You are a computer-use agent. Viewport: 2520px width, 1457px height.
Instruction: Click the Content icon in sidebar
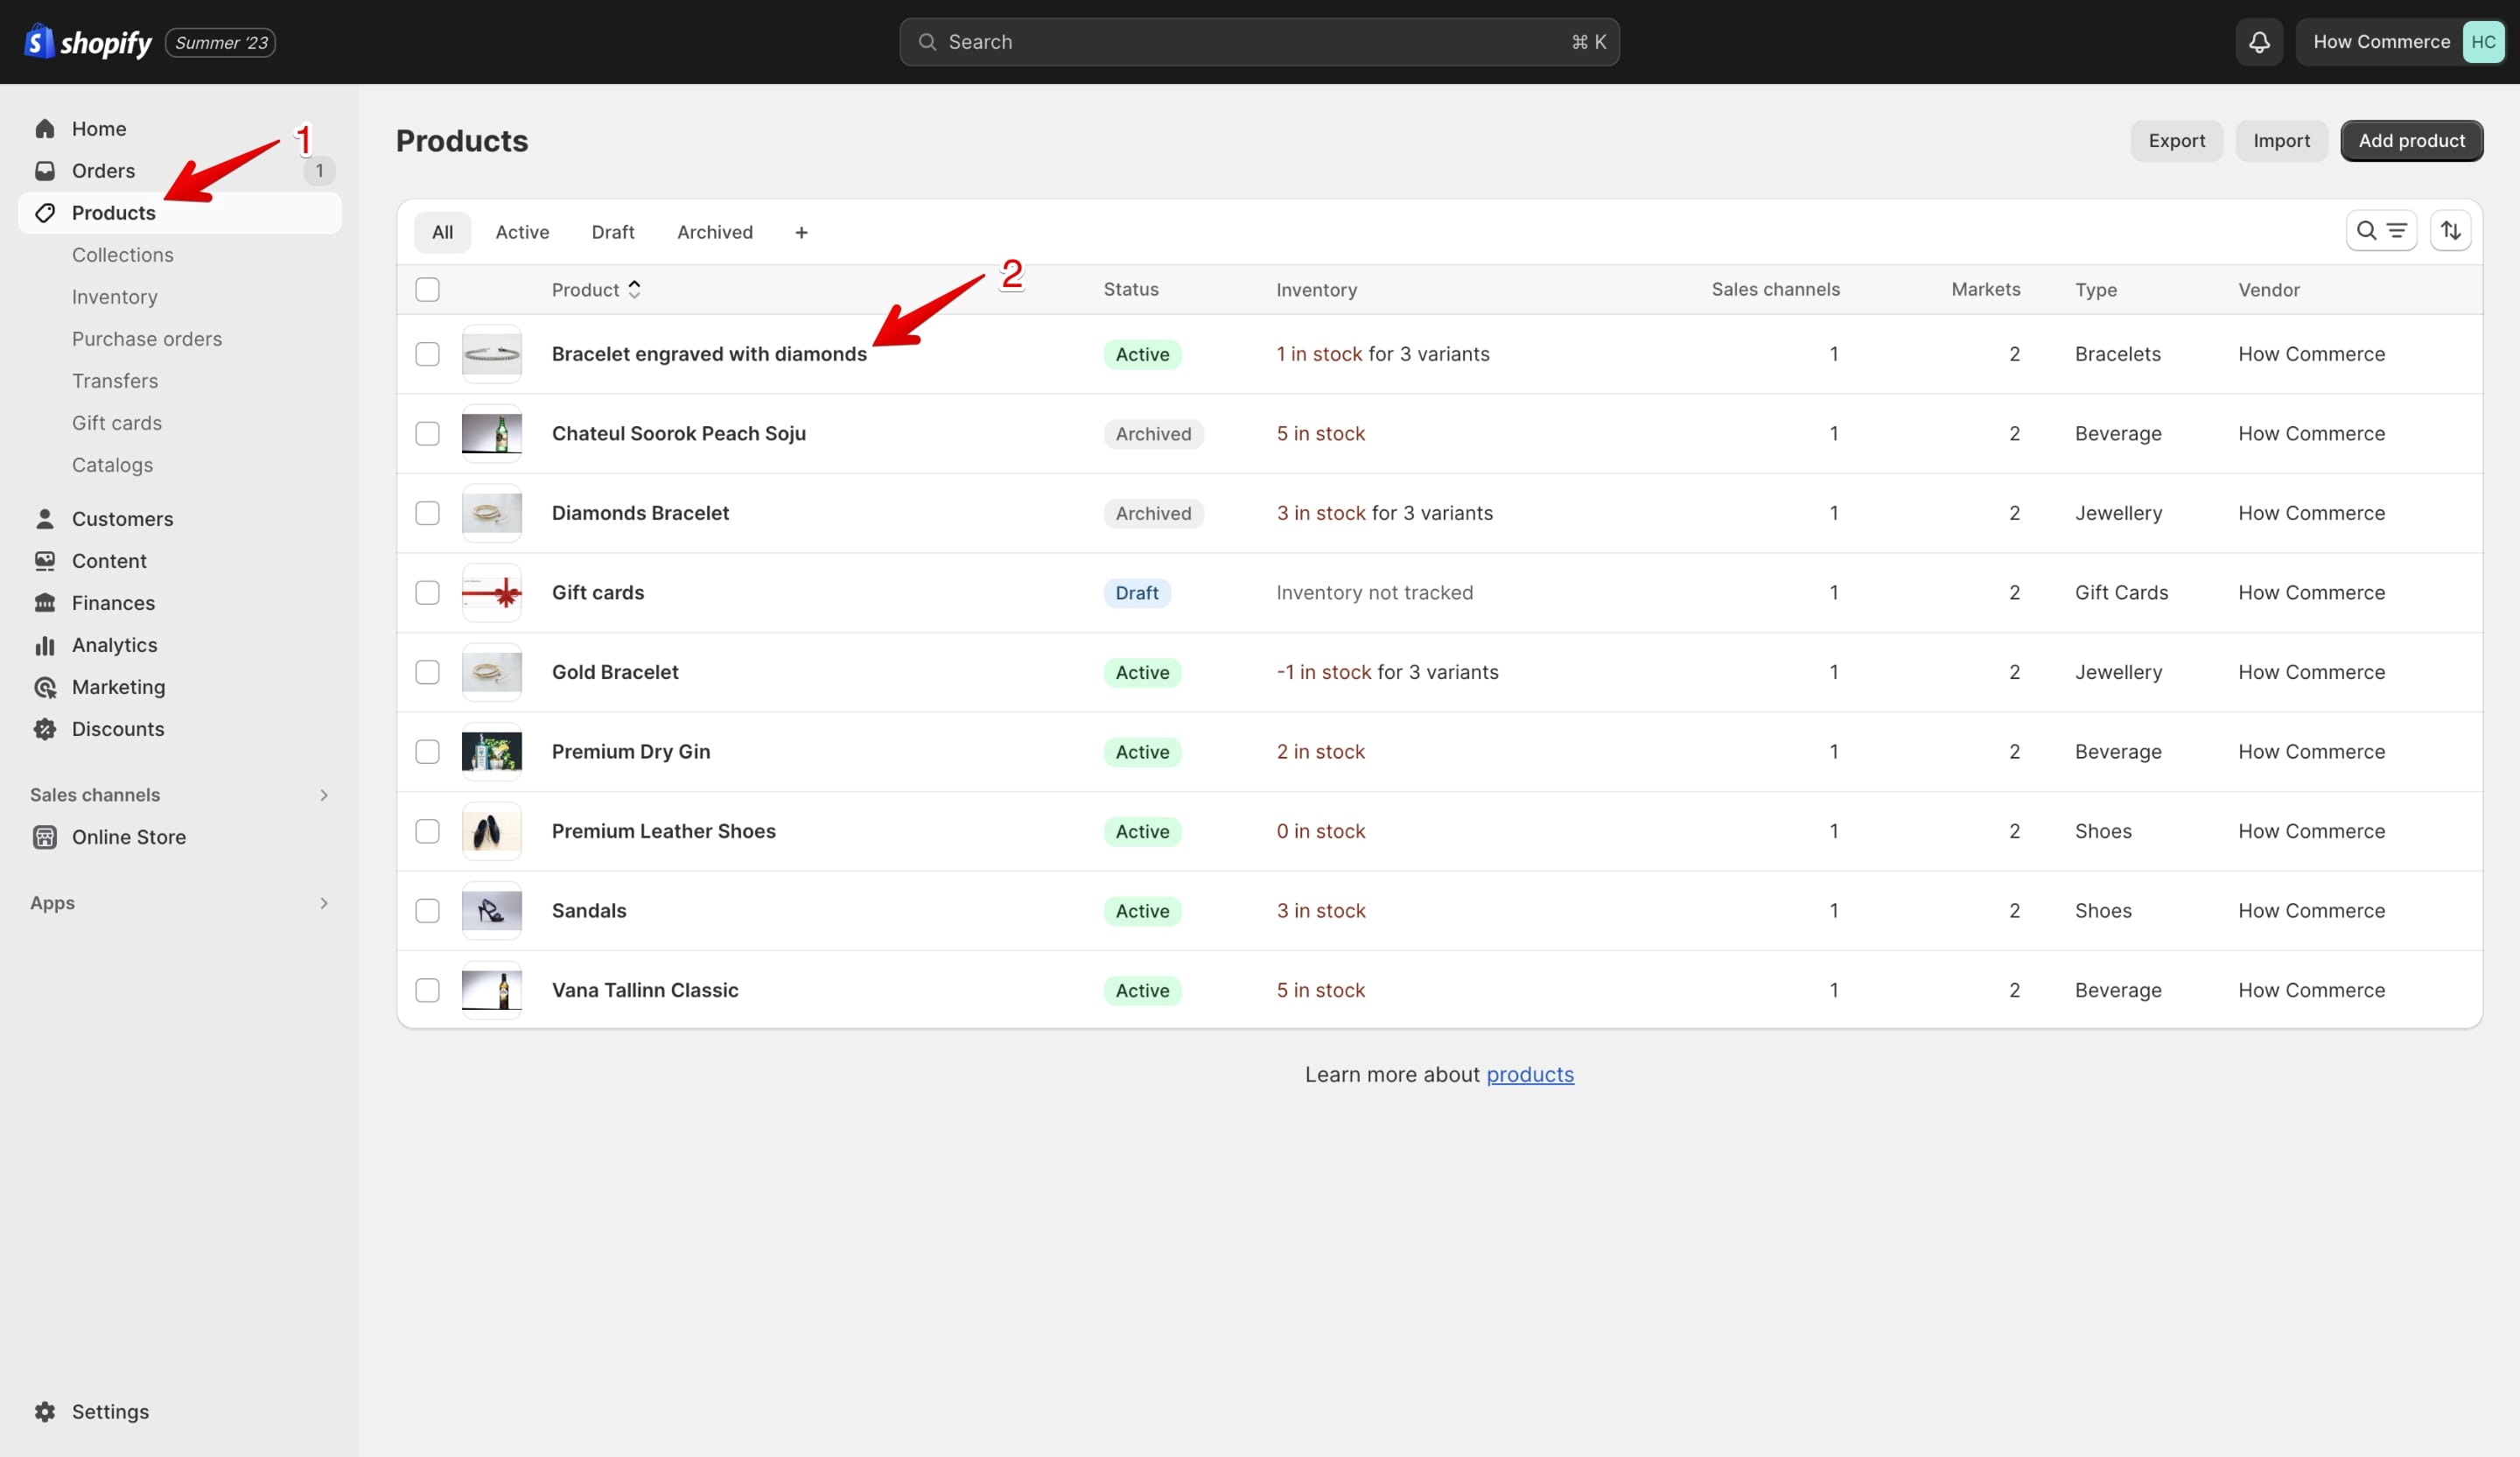45,561
